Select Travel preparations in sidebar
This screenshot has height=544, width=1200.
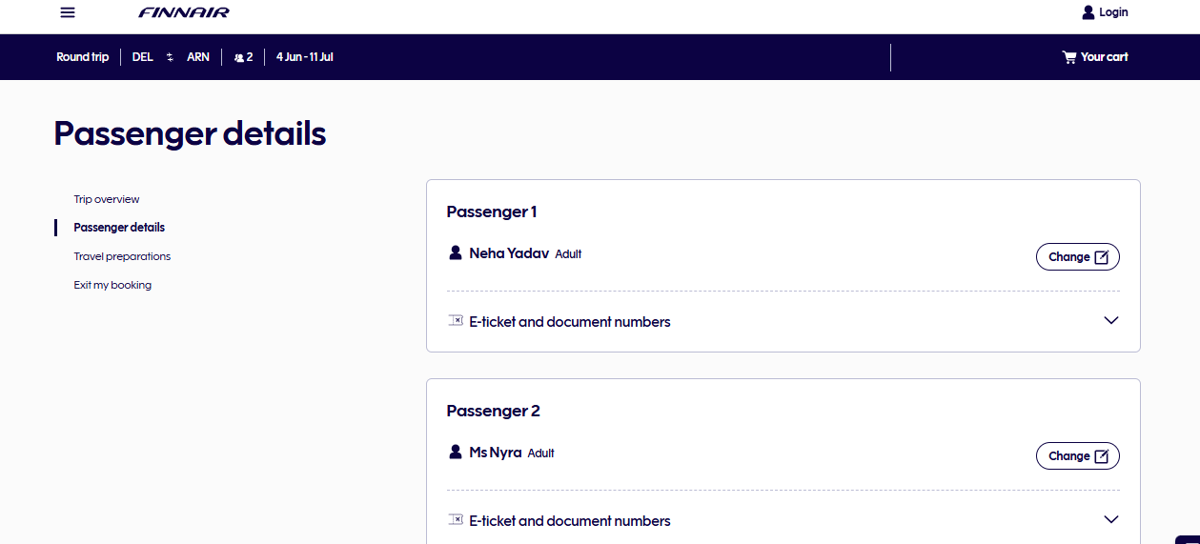click(x=122, y=256)
